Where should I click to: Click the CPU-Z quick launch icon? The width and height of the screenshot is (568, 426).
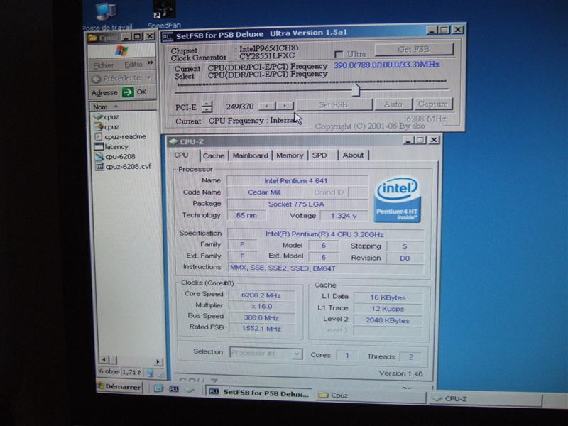(190, 390)
